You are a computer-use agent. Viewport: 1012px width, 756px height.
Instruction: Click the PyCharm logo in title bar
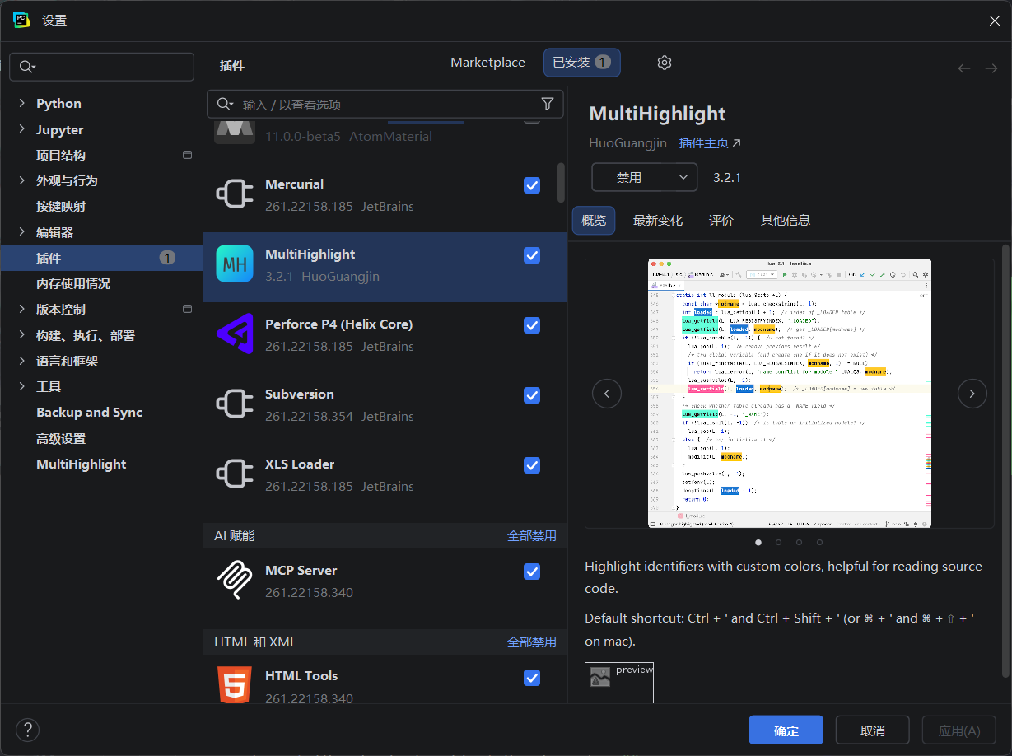tap(21, 20)
